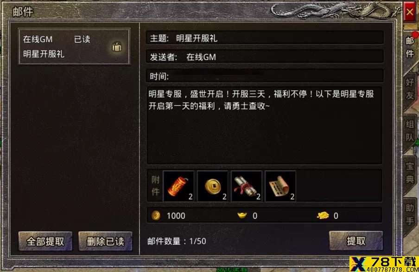Click the 全部提取 button

(x=45, y=241)
